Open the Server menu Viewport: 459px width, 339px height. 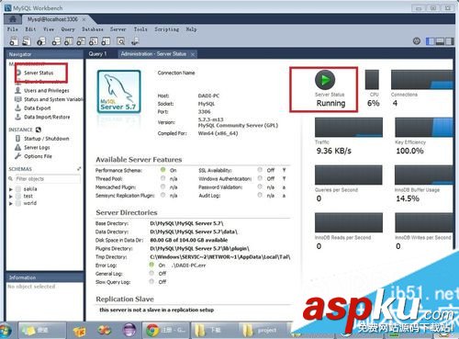118,29
